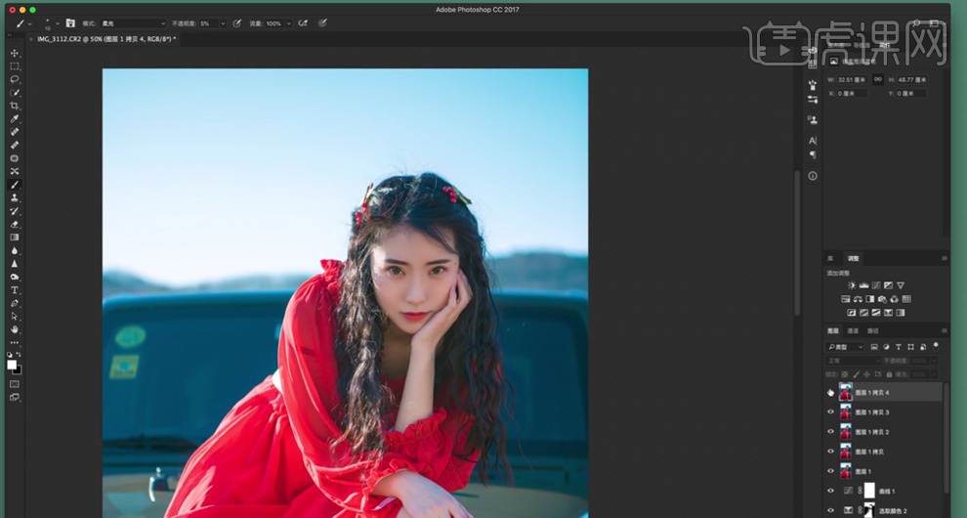This screenshot has width=967, height=518.
Task: Select the Type tool
Action: 15,290
